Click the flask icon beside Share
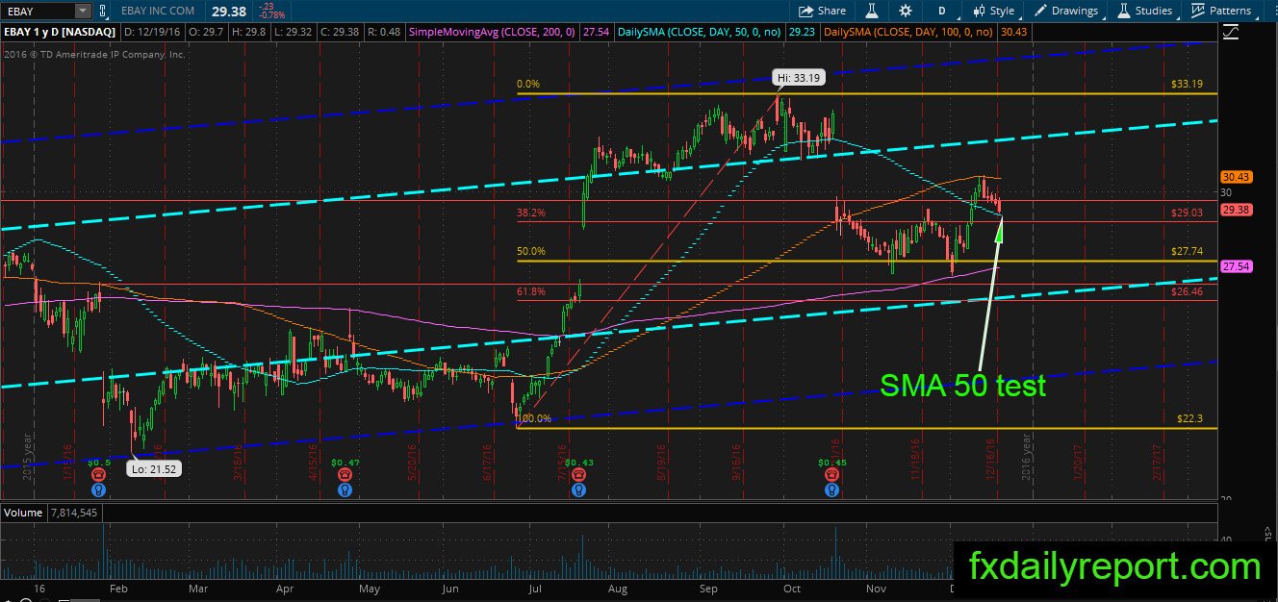 pos(872,11)
